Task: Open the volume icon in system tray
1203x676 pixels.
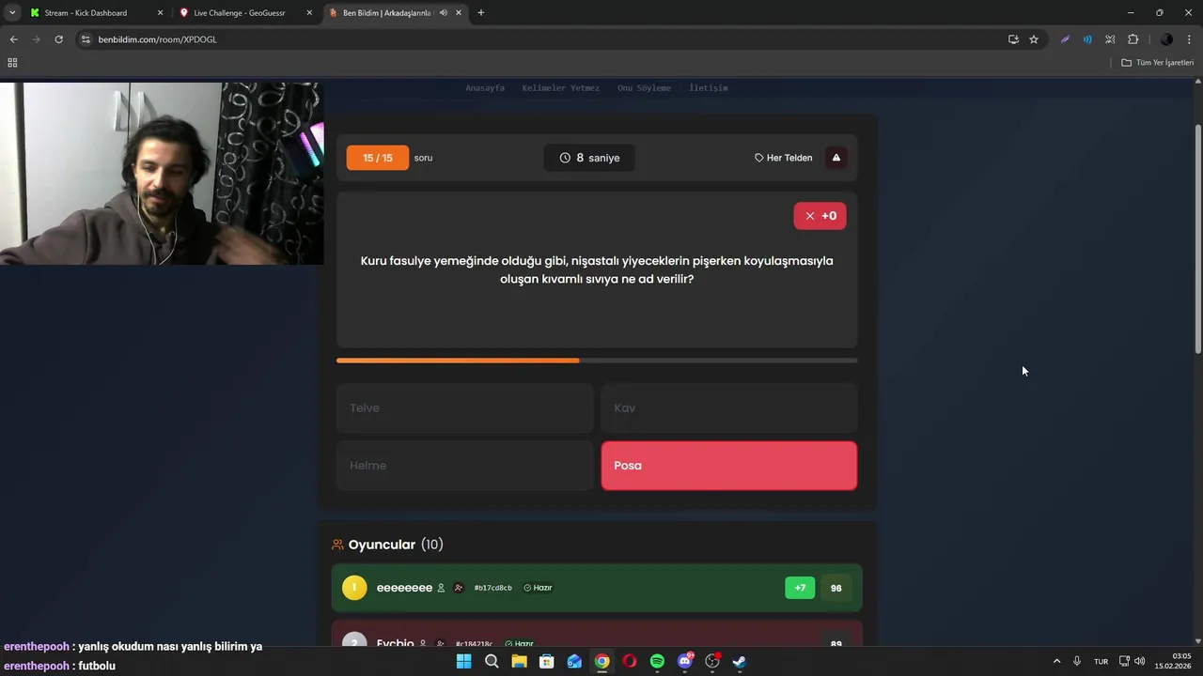Action: [1140, 661]
